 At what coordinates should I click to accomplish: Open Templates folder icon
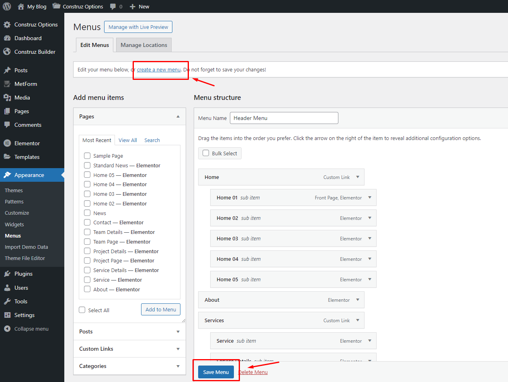7,157
